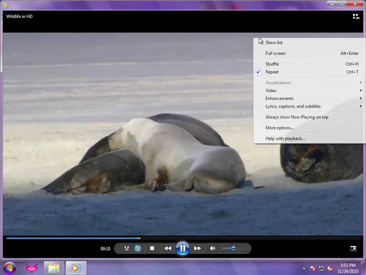The height and width of the screenshot is (275, 366).
Task: Turn off repeat button in controls
Action: [138, 248]
